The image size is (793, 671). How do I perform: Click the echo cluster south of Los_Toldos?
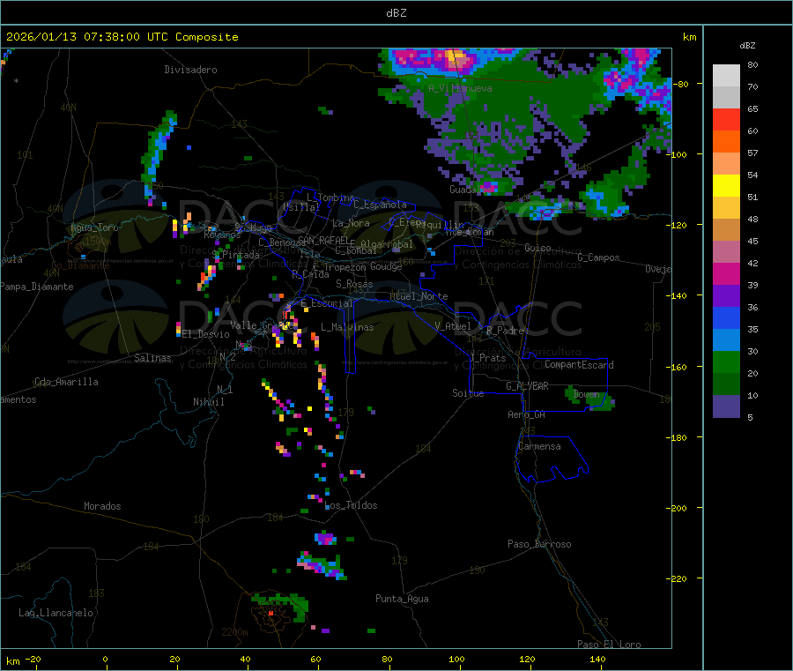pos(326,538)
